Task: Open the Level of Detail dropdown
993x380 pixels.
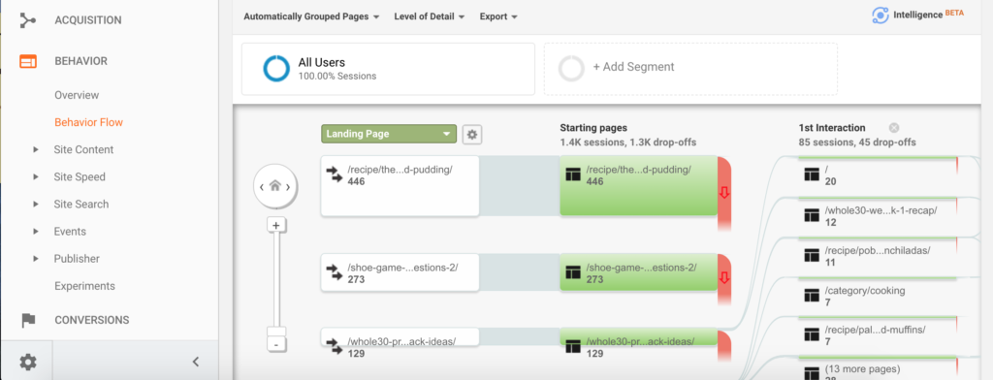Action: [430, 16]
